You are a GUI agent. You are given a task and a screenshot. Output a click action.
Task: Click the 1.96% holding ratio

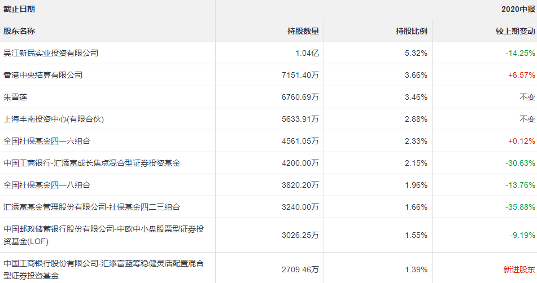pos(416,185)
